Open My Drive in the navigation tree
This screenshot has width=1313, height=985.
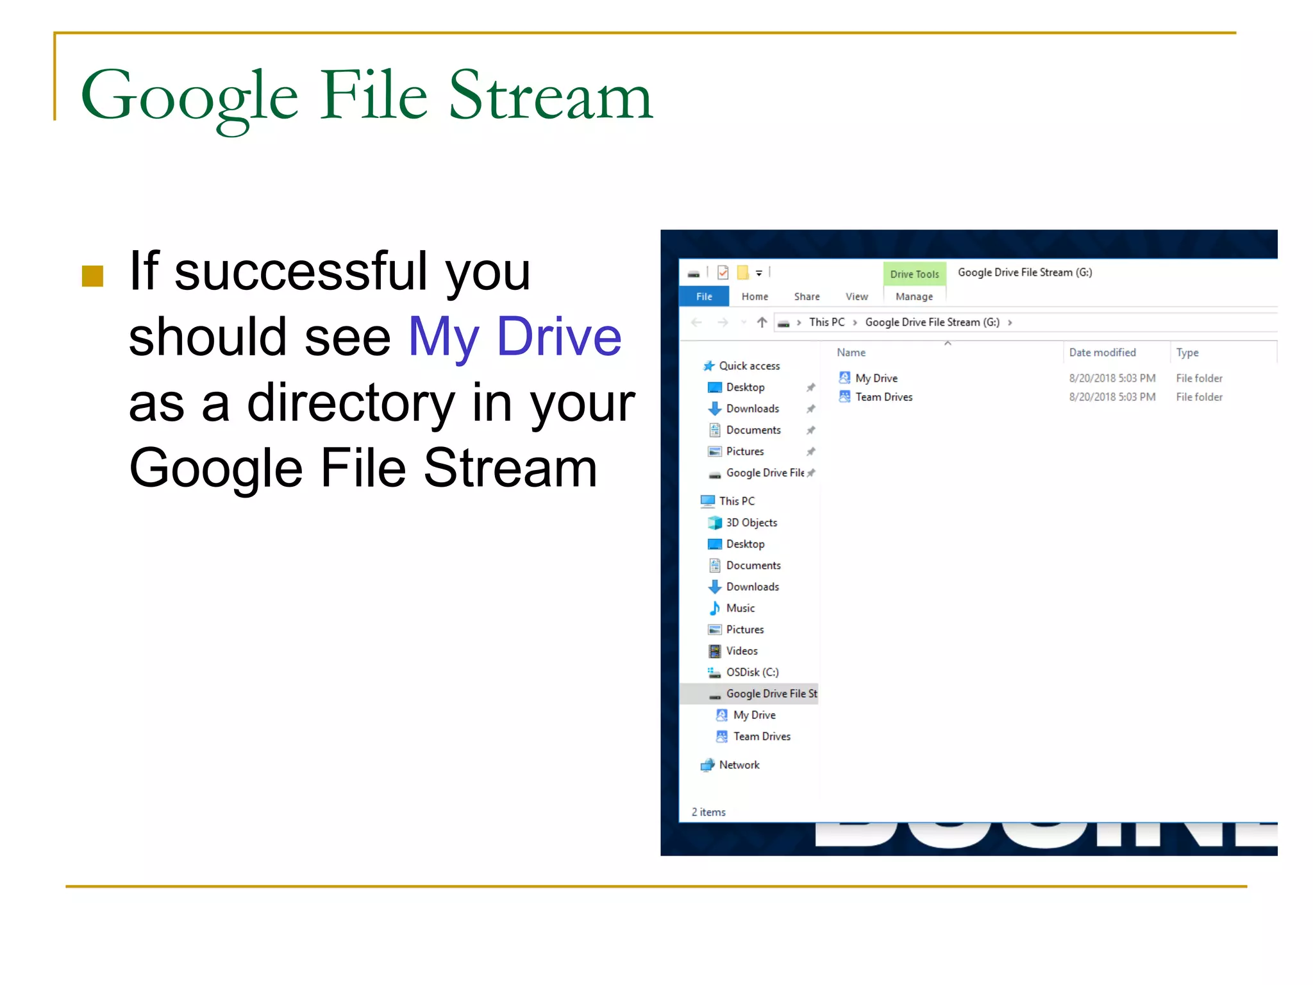coord(754,715)
